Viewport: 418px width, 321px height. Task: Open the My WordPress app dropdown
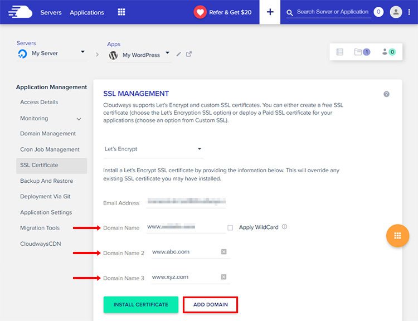click(x=168, y=53)
